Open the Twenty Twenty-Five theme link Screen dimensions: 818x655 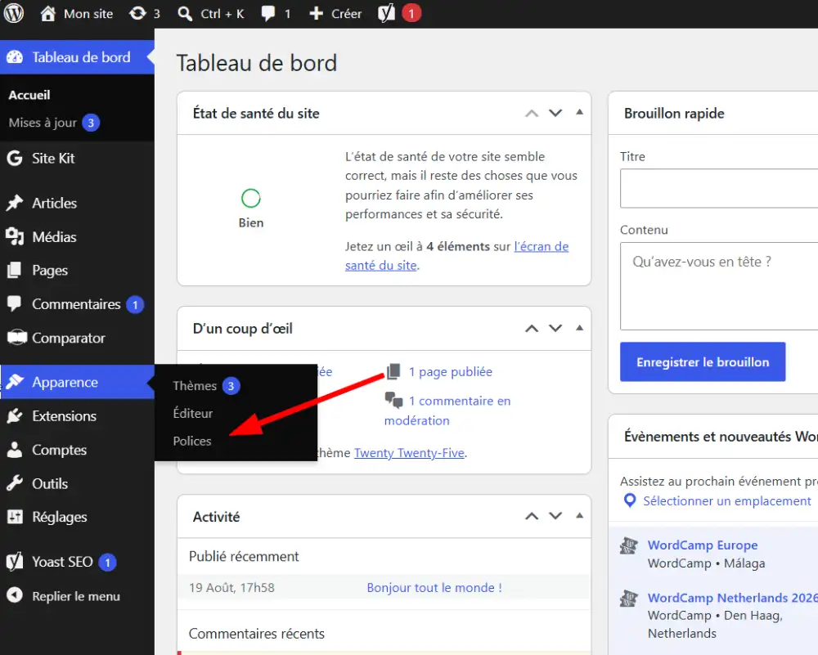[409, 453]
